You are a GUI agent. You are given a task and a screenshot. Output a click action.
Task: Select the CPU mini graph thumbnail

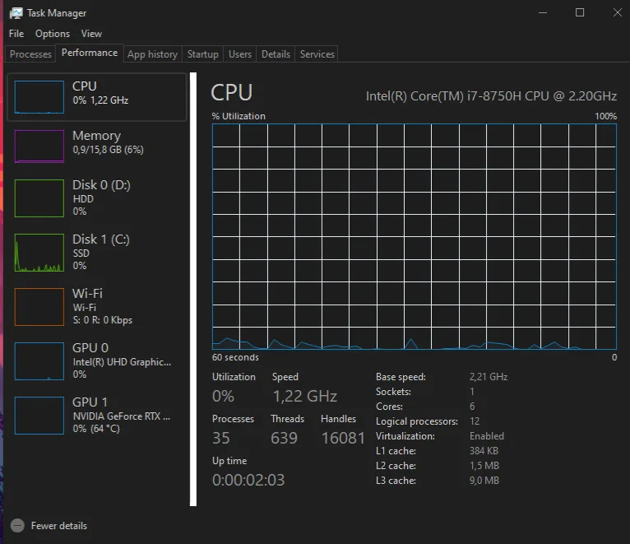click(x=39, y=97)
